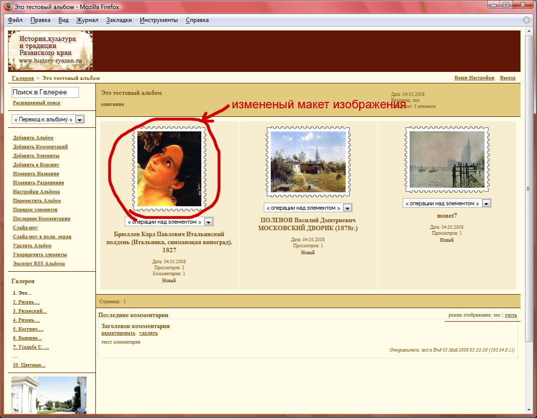Click Добавить в Корзину link

coord(36,165)
